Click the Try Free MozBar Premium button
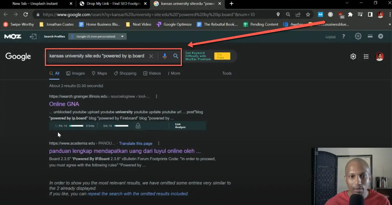The width and height of the screenshot is (392, 205). [x=222, y=56]
